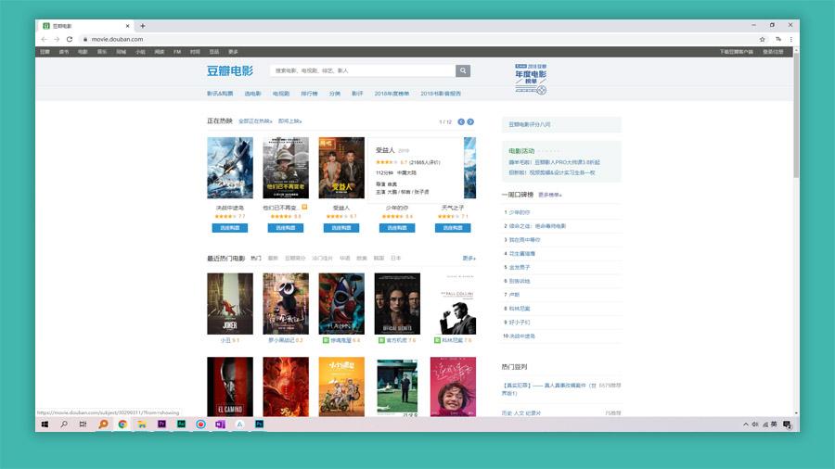Image resolution: width=835 pixels, height=469 pixels.
Task: Open 更多 dropdown in top dark bar
Action: (233, 52)
